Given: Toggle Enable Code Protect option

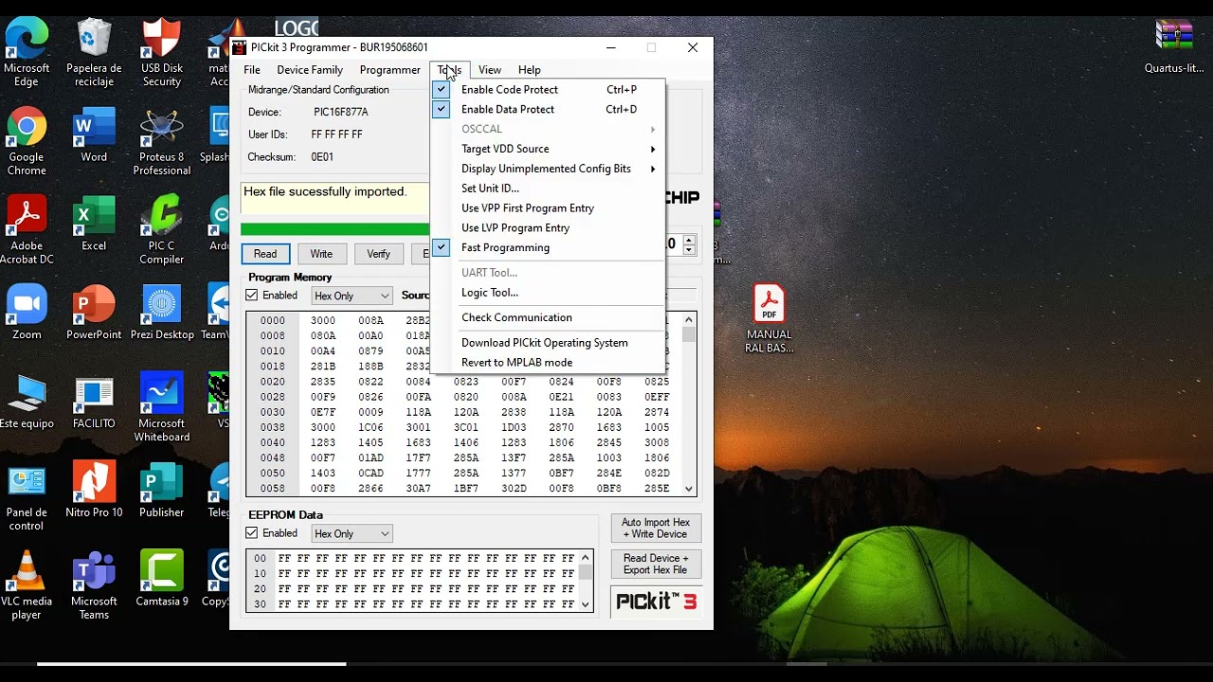Looking at the screenshot, I should coord(548,89).
